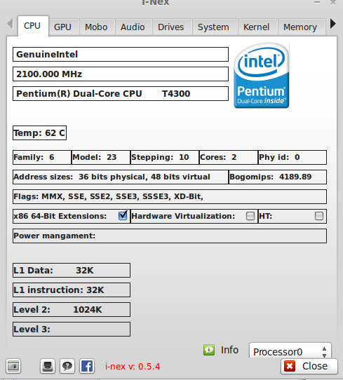Click the Close button

click(309, 366)
